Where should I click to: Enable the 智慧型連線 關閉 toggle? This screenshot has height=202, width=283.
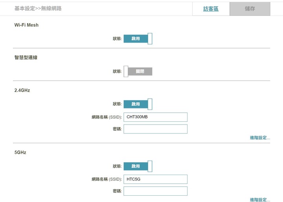pyautogui.click(x=138, y=71)
